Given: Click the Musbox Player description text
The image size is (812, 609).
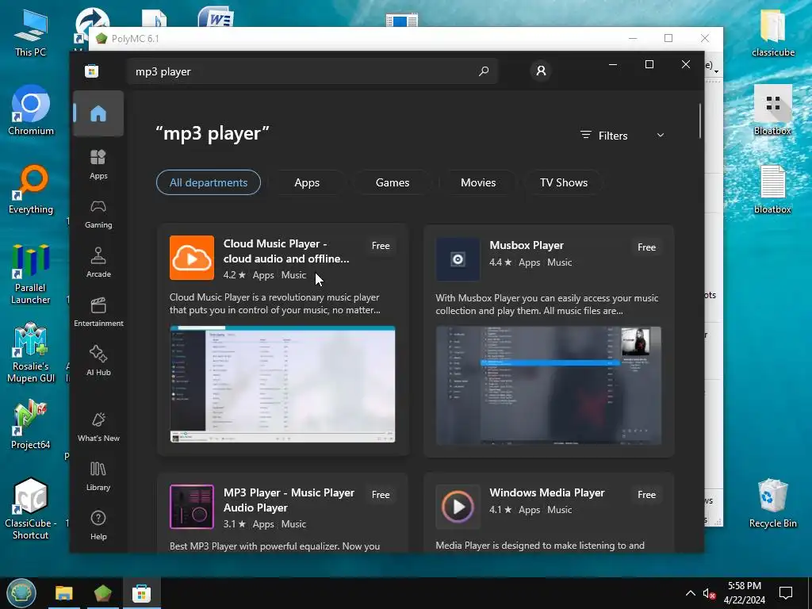Looking at the screenshot, I should [547, 304].
